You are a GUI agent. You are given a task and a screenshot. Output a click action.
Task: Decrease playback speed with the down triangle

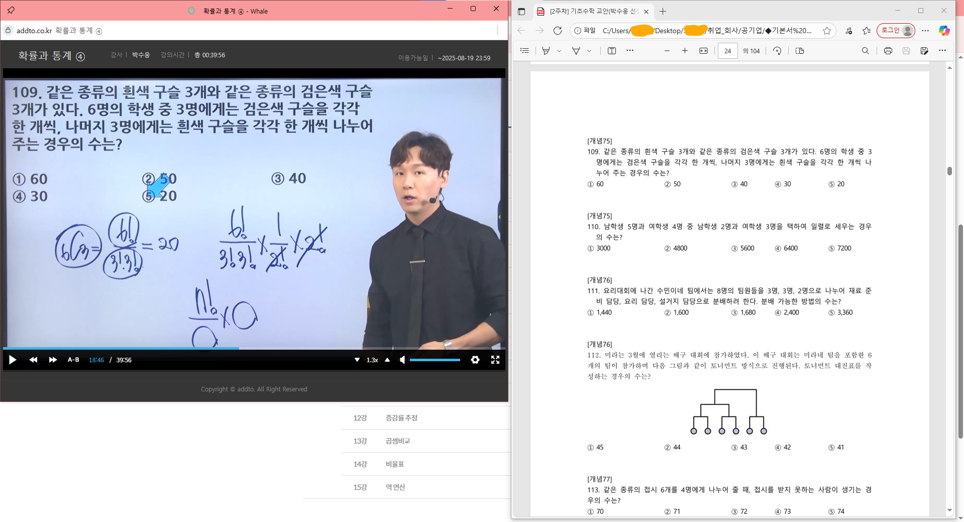(x=357, y=360)
